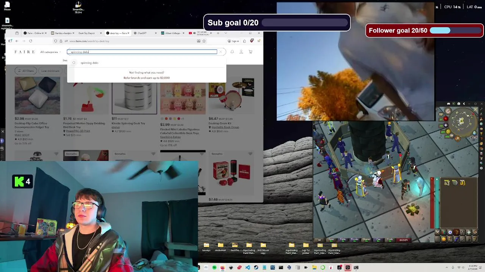Toggle the Clan chat filter

[x=378, y=240]
